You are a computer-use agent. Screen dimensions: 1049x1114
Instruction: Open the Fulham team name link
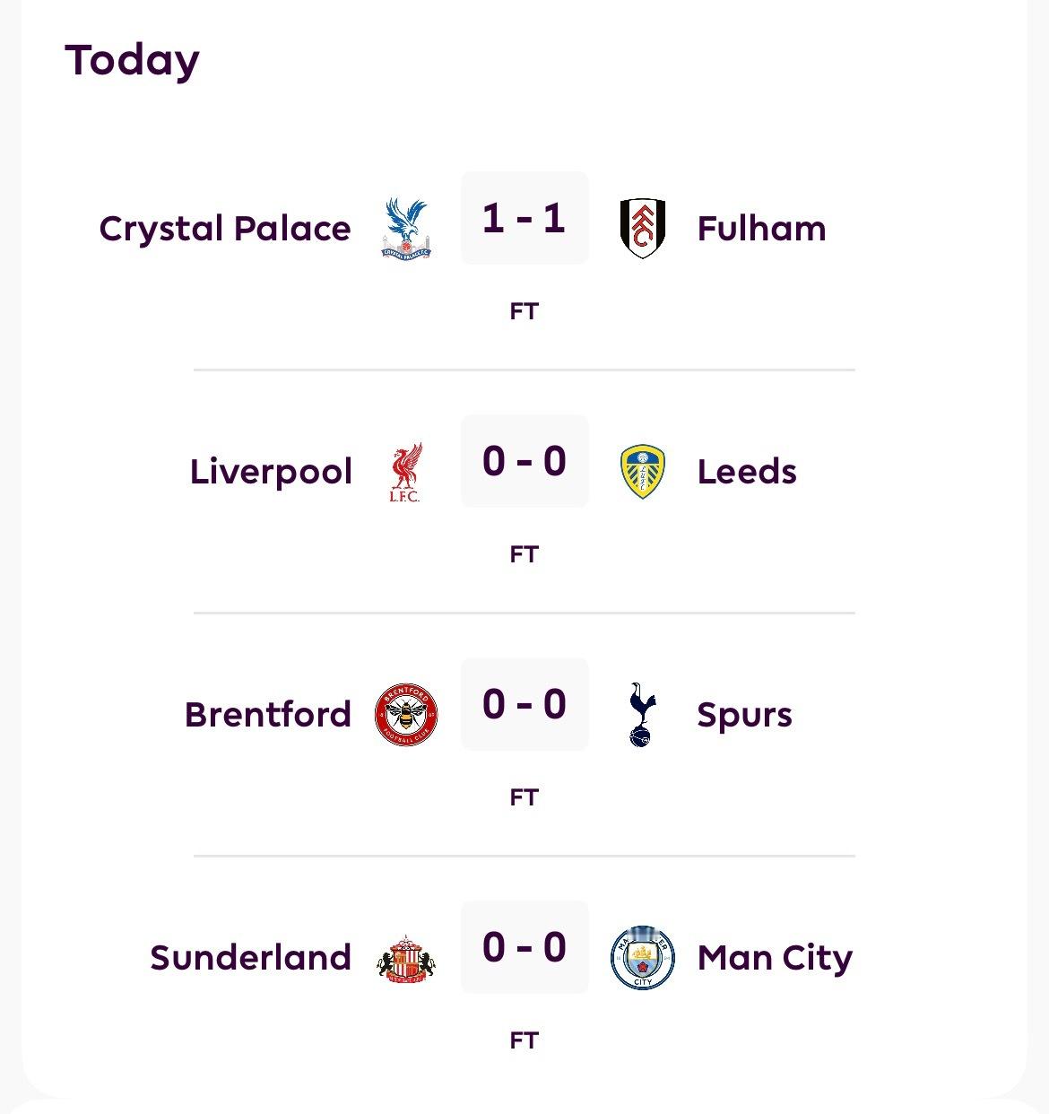point(761,229)
